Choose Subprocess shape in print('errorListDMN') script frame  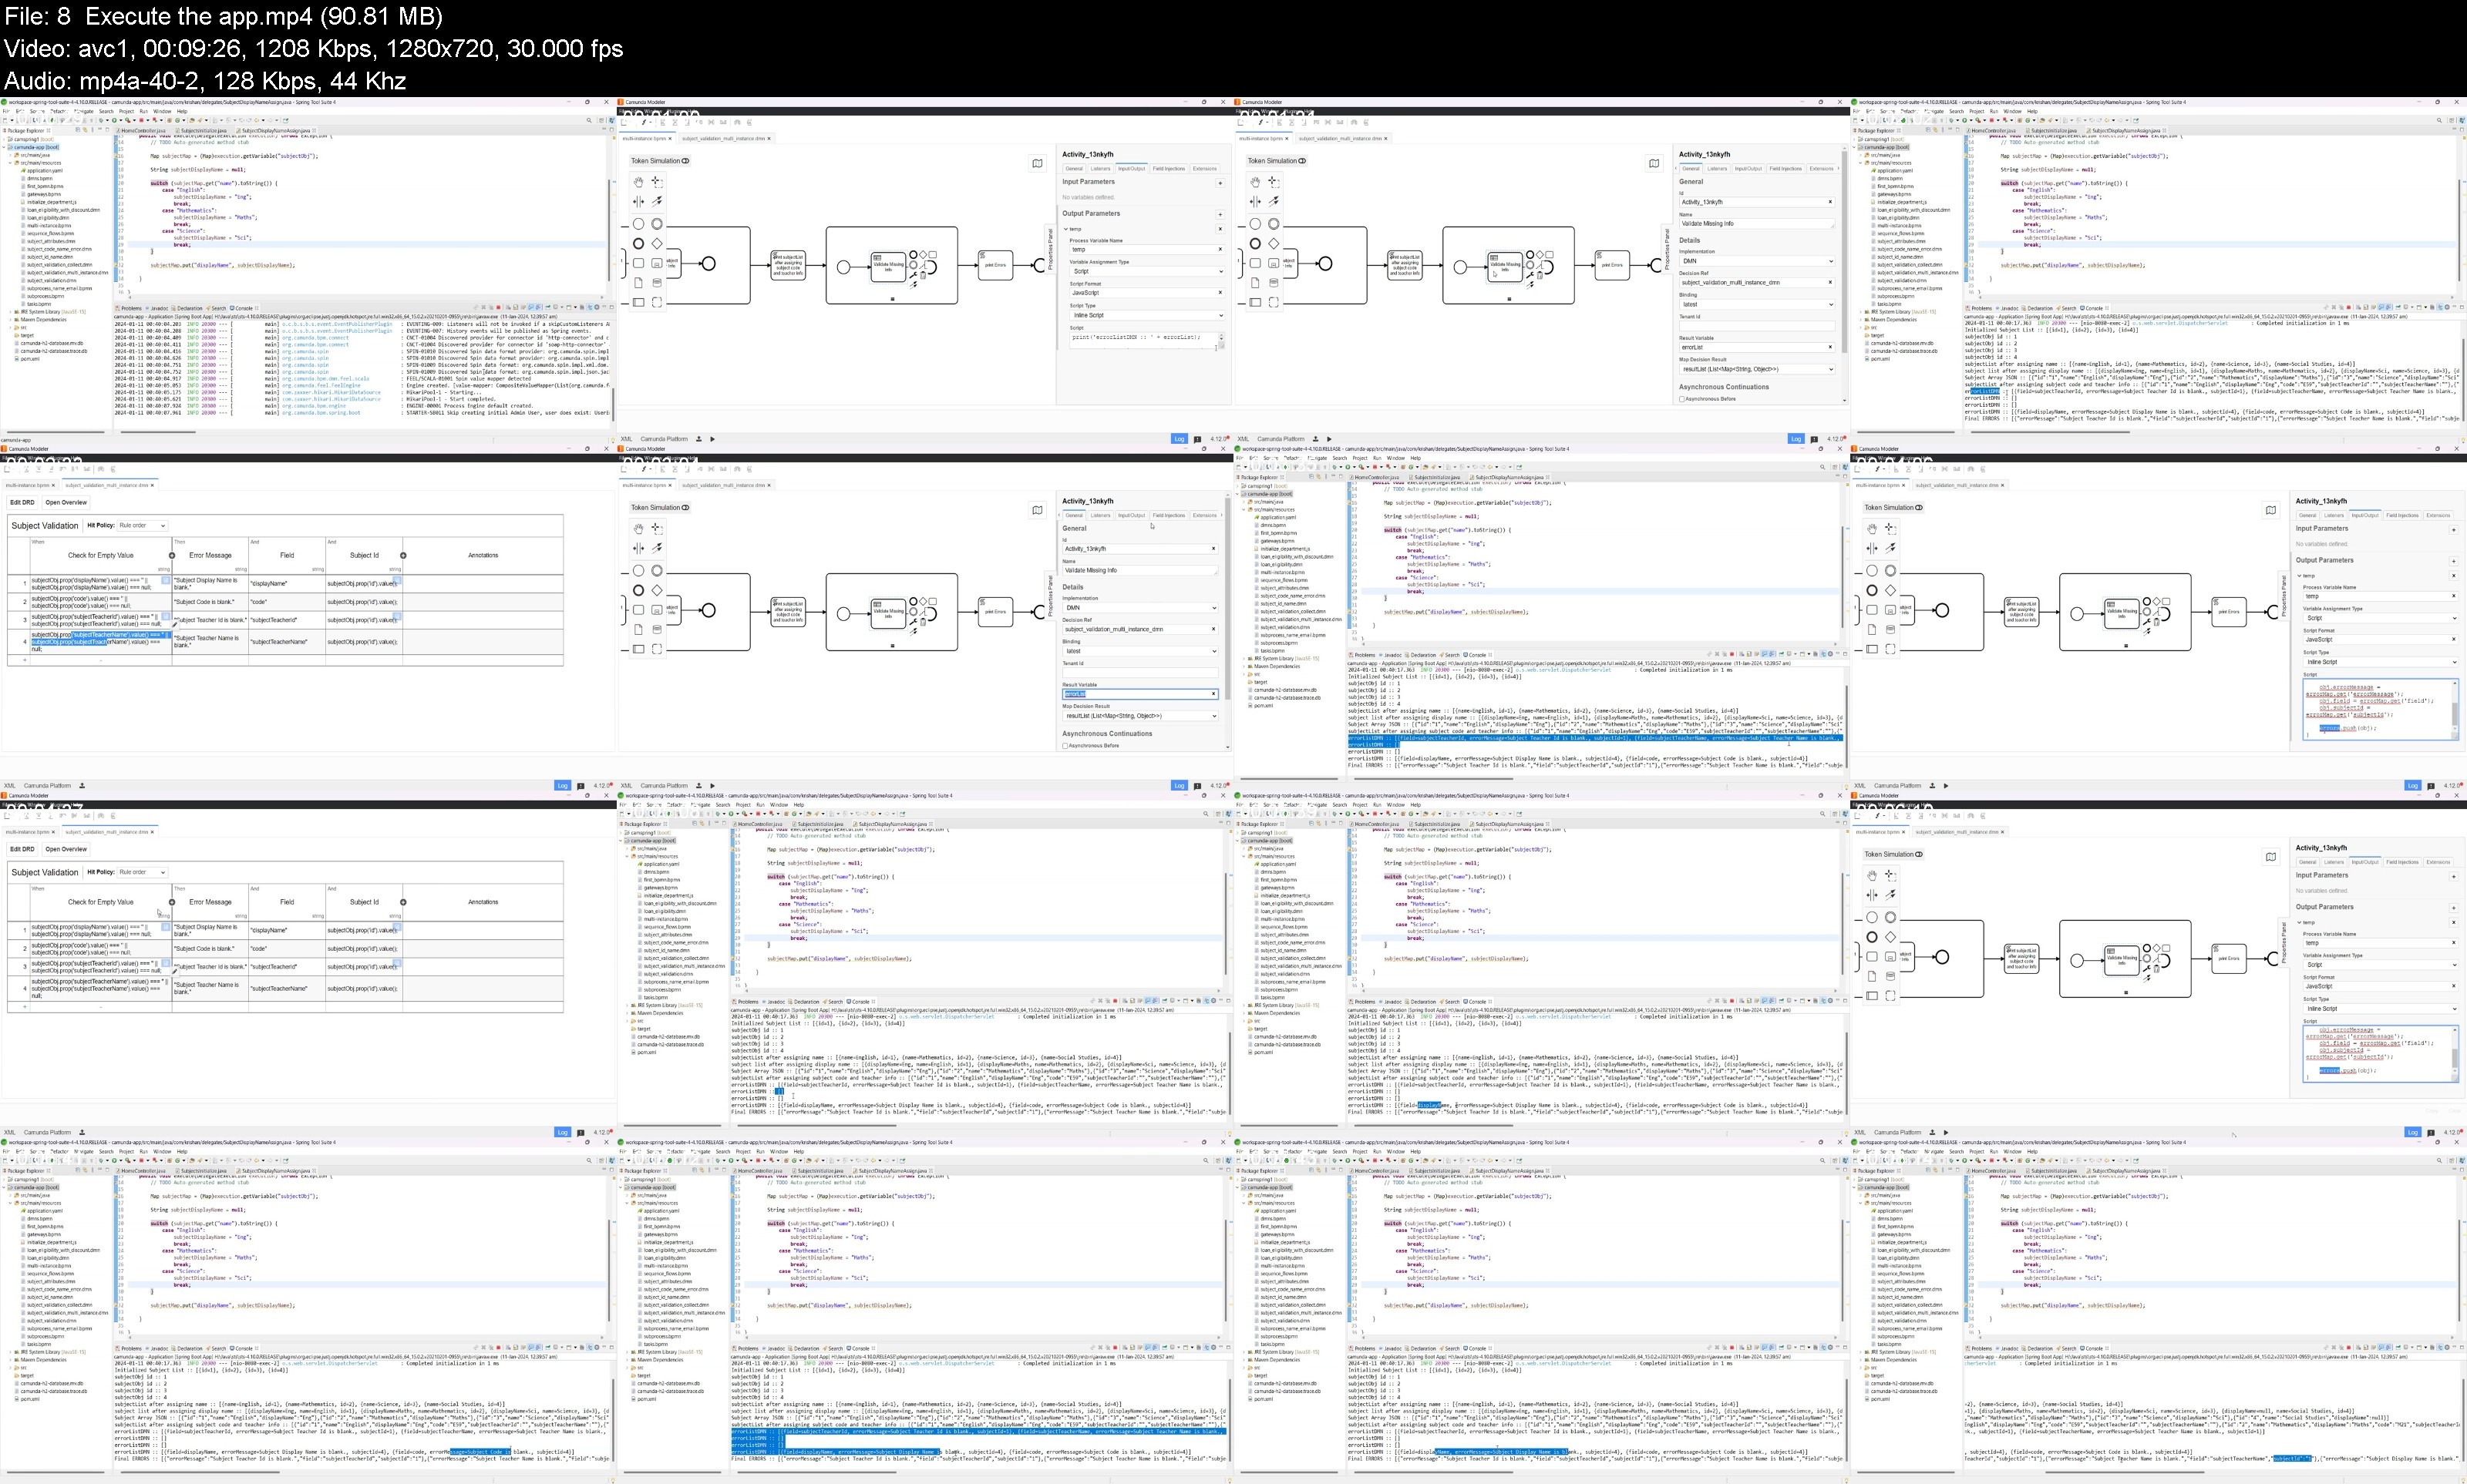tap(658, 263)
